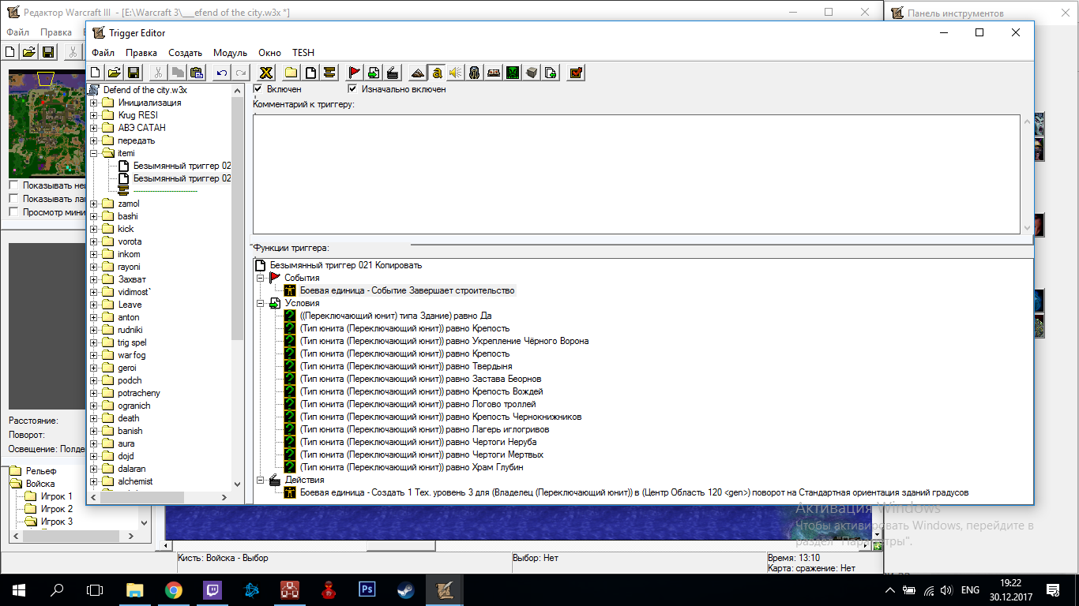The width and height of the screenshot is (1079, 606).
Task: Collapse the Условия section
Action: click(260, 303)
